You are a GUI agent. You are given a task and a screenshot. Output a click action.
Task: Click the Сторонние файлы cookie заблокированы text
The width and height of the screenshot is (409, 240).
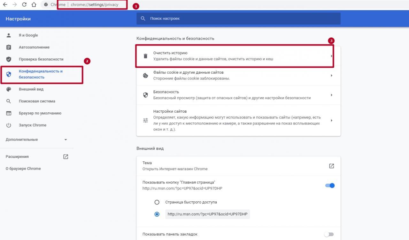pyautogui.click(x=191, y=79)
